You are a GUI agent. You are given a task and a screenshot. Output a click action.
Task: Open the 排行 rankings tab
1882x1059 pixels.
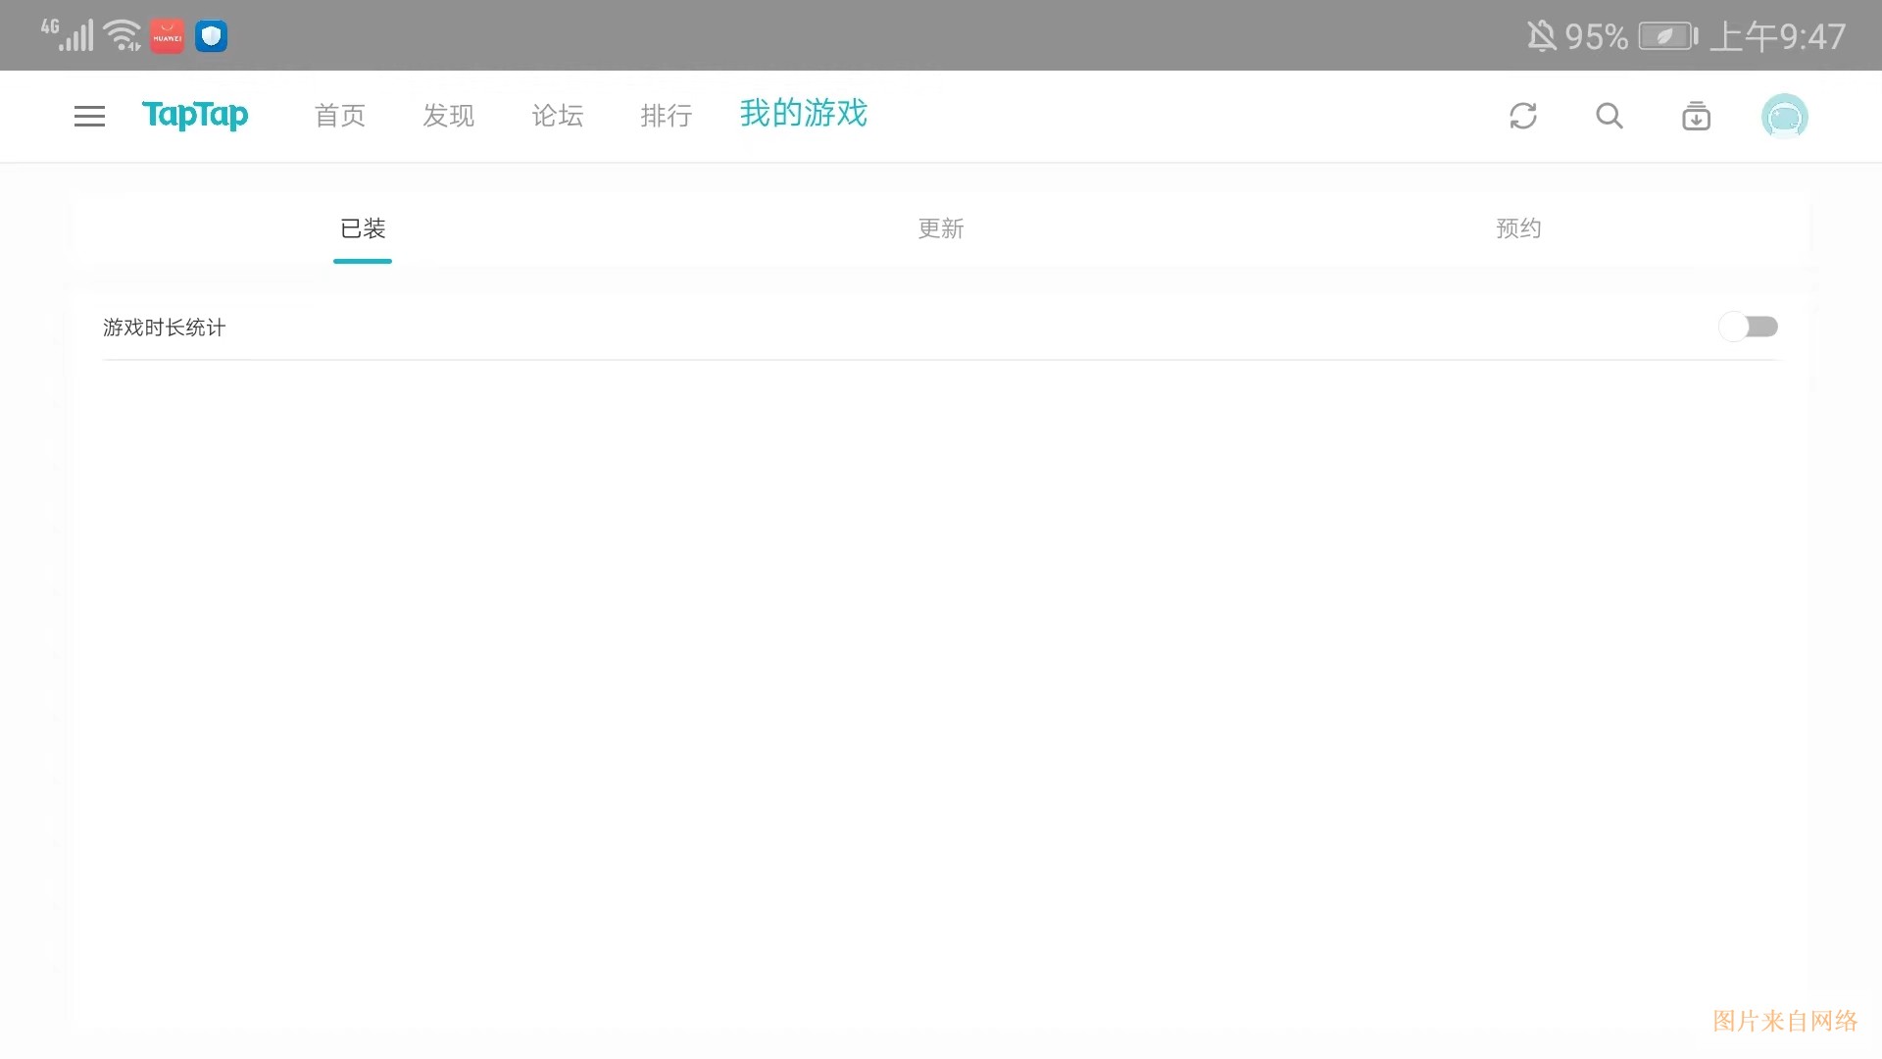tap(667, 116)
